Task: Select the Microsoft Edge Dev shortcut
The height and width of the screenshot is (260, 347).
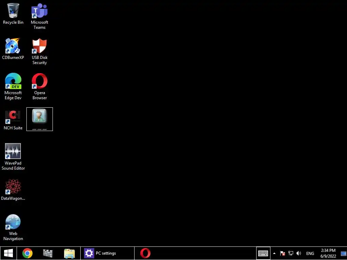Action: click(13, 86)
